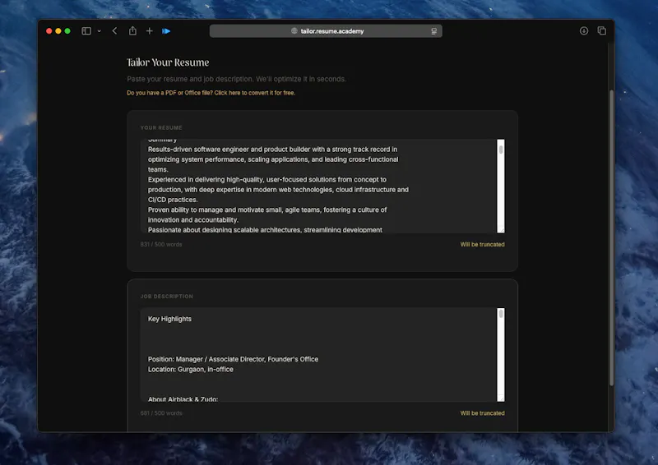658x465 pixels.
Task: Toggle the Safari sidebar button
Action: click(x=86, y=31)
